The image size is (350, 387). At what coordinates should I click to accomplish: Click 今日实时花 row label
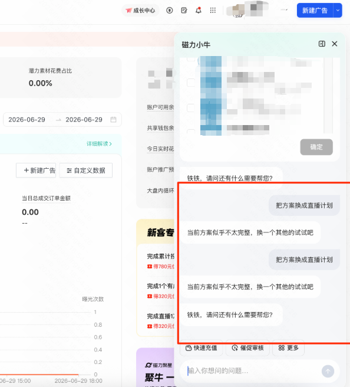coord(160,149)
